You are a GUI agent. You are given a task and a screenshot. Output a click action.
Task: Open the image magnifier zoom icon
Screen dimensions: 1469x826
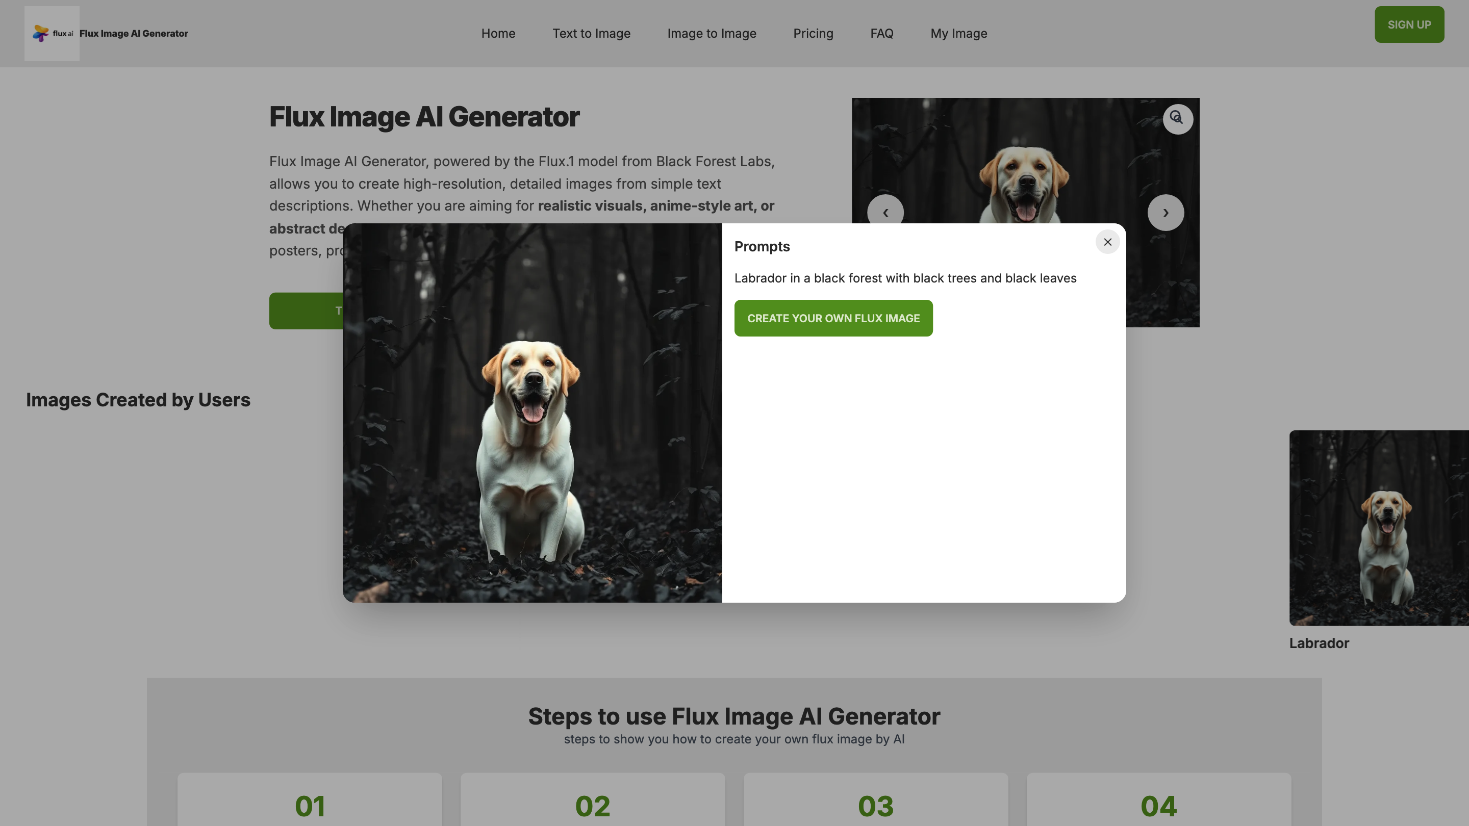pyautogui.click(x=1178, y=119)
